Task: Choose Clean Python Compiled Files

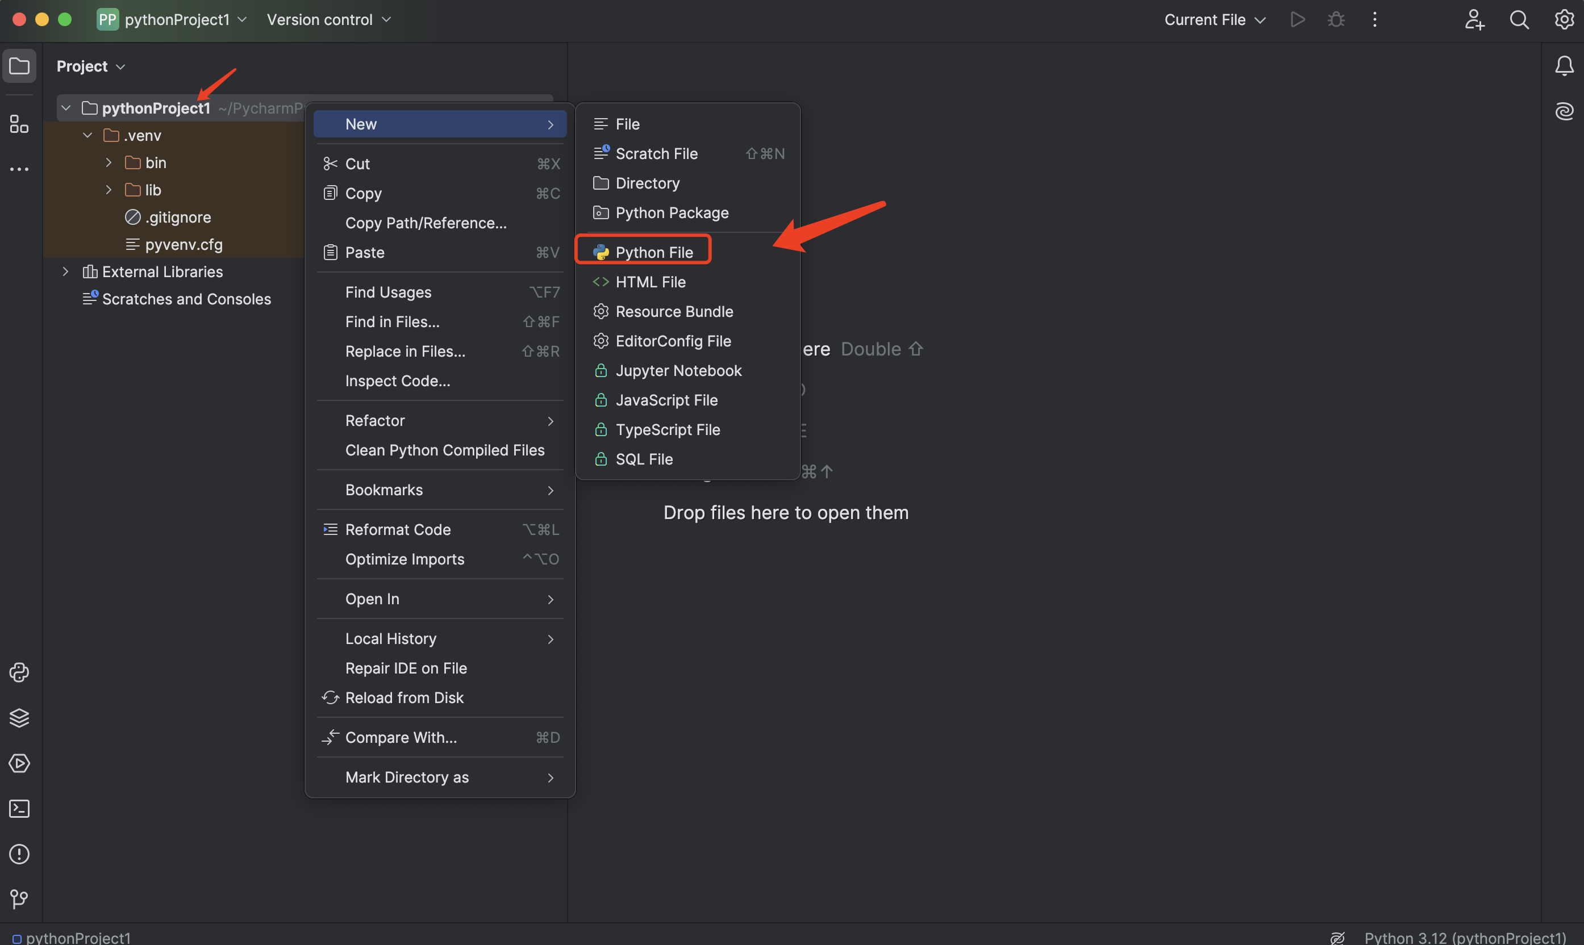Action: click(x=440, y=450)
